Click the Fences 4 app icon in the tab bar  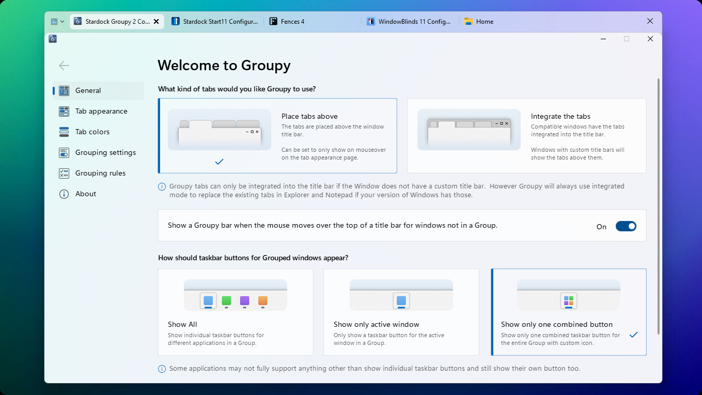(x=272, y=21)
